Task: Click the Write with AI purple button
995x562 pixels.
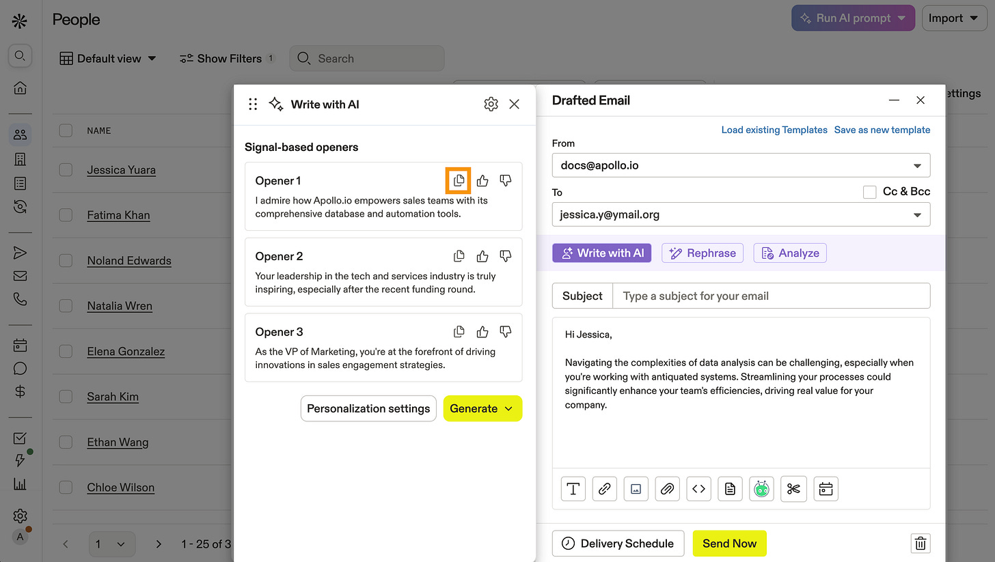Action: point(602,253)
